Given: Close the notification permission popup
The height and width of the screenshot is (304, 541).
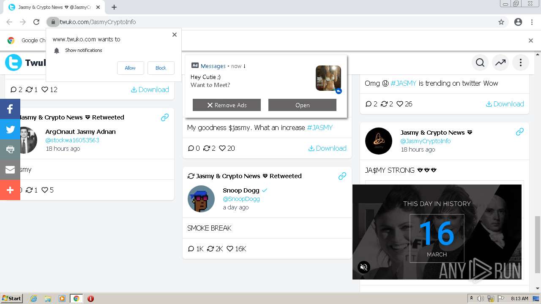Looking at the screenshot, I should coord(175,35).
